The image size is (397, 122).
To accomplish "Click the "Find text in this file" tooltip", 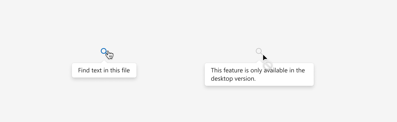I will tap(104, 70).
